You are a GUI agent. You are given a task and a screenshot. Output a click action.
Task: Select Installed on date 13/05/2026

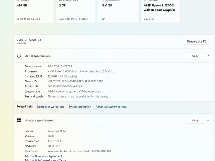click(x=55, y=141)
